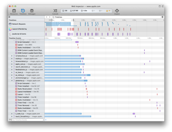
Task: Click the 1.62s load time indicator
Action: coord(84,11)
